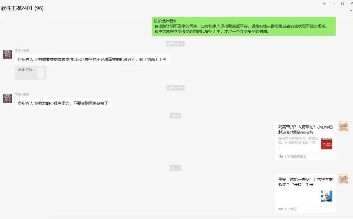Open article 高薪带货？人情帮忙？
This screenshot has width=353, height=219.
click(x=305, y=141)
